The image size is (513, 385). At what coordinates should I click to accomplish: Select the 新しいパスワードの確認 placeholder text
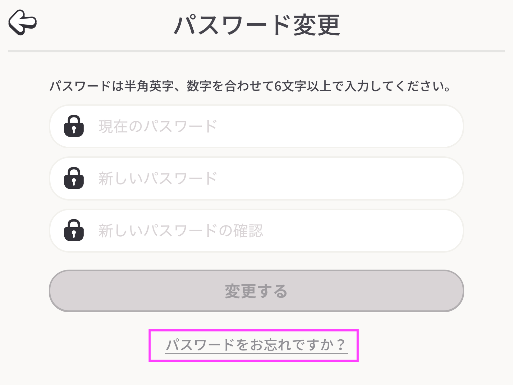[181, 230]
